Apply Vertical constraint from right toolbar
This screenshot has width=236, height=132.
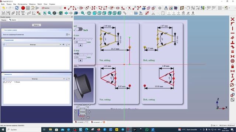pyautogui.click(x=233, y=29)
